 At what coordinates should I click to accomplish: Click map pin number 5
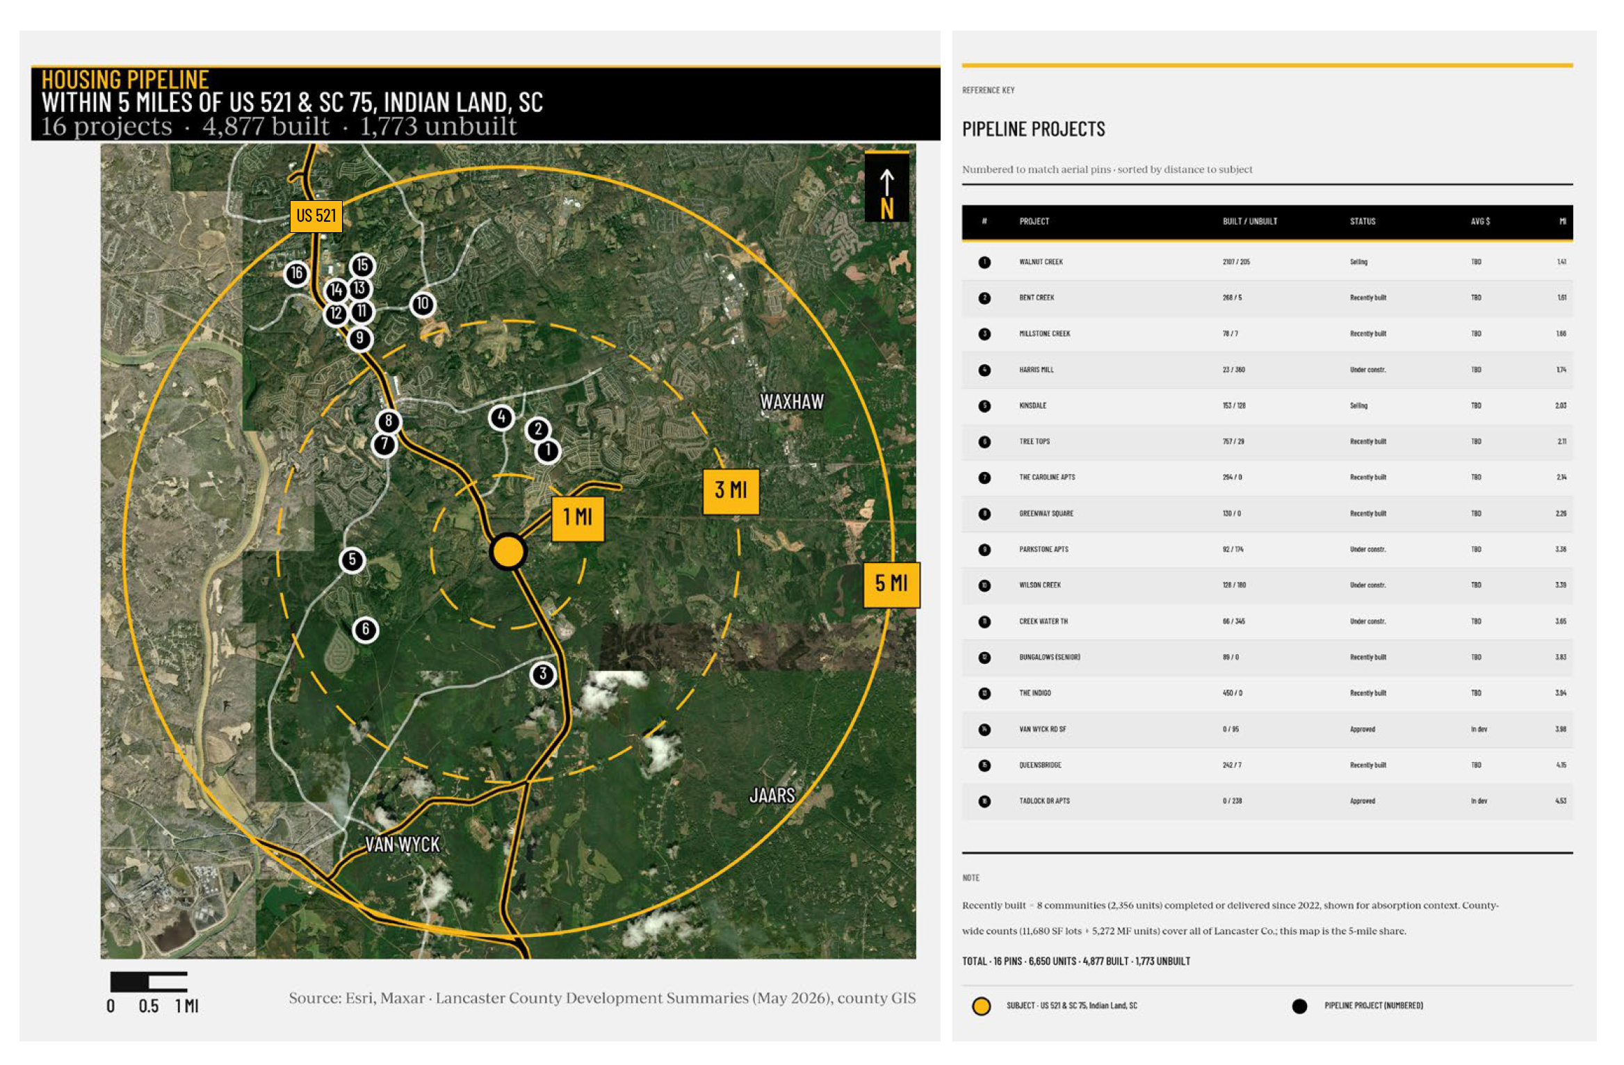[352, 560]
